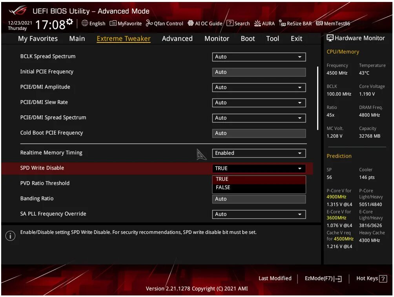Click the Last Modified button
The height and width of the screenshot is (297, 394).
pyautogui.click(x=275, y=279)
